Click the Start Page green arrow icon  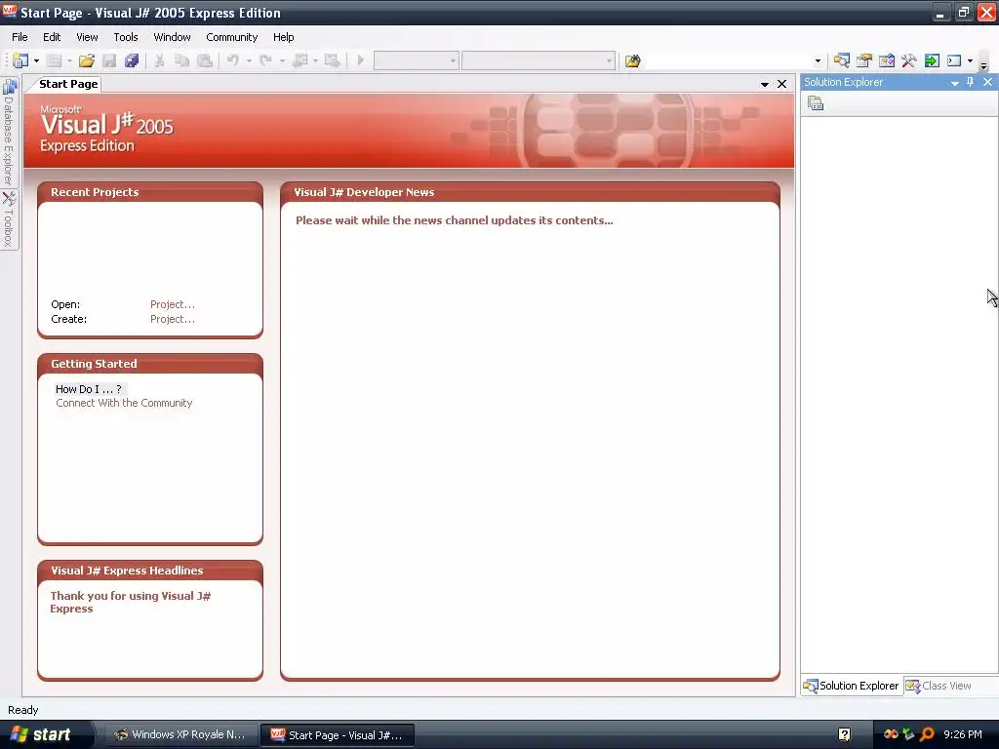click(932, 60)
